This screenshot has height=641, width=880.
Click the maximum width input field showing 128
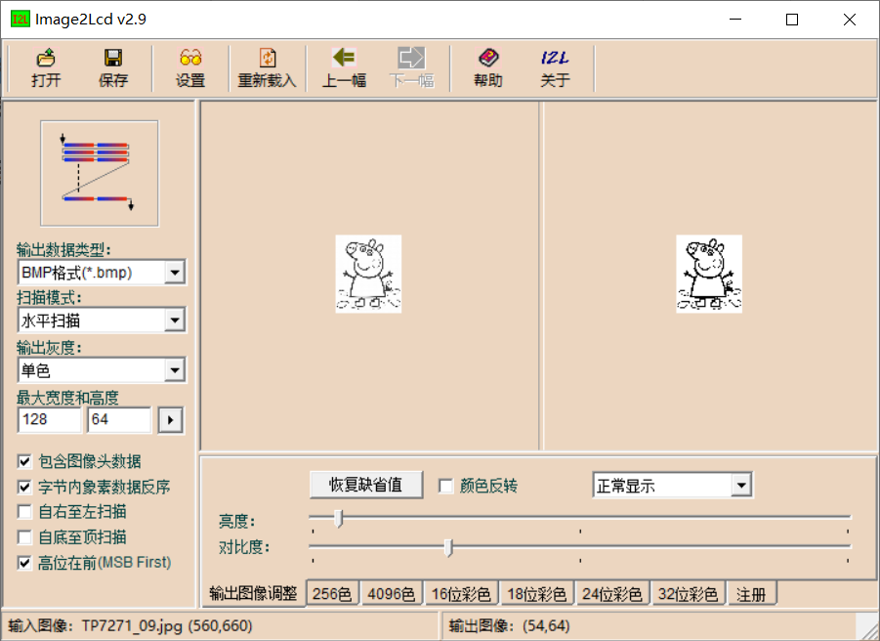pos(49,419)
